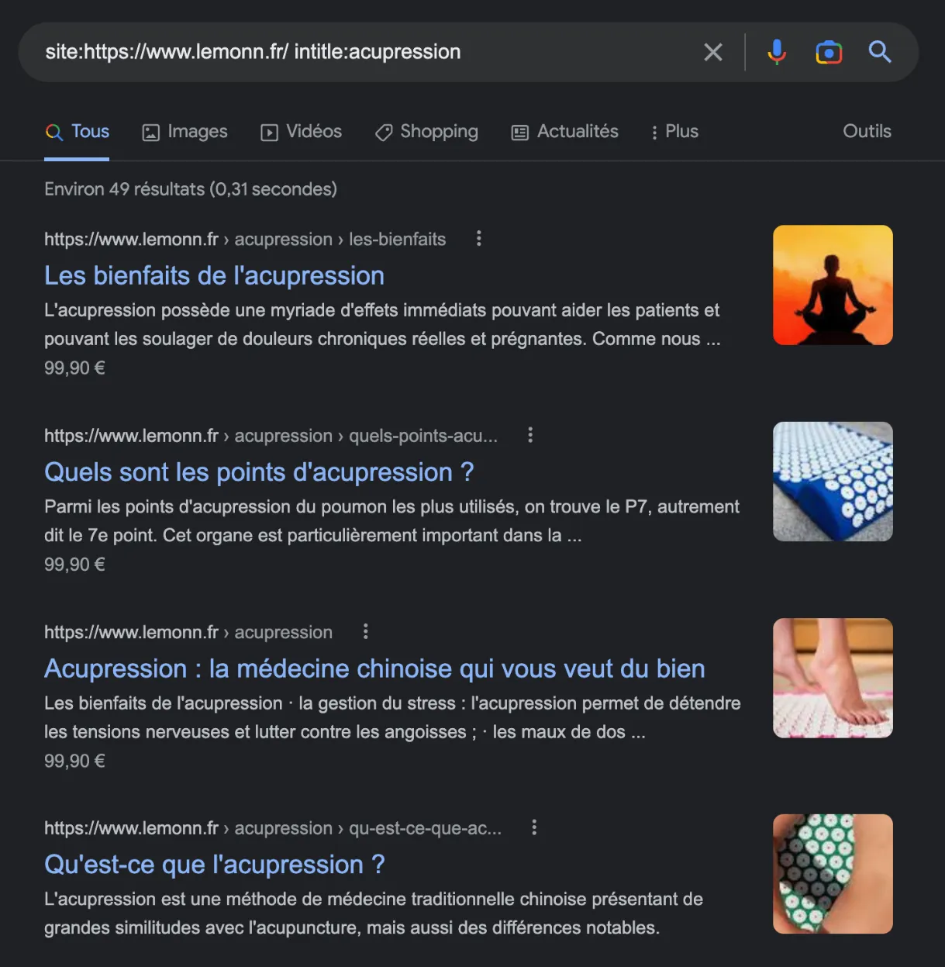Switch to the Images tab
Image resolution: width=945 pixels, height=967 pixels.
(x=185, y=132)
